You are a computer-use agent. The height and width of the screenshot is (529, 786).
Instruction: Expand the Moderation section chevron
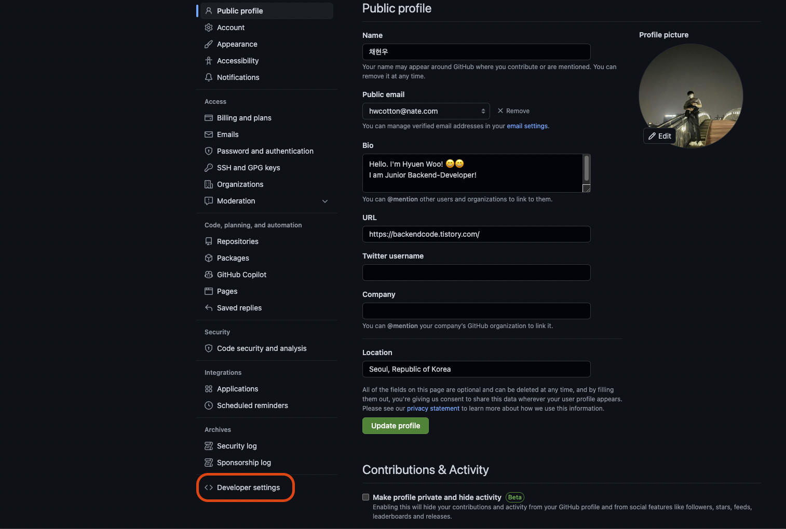[325, 201]
